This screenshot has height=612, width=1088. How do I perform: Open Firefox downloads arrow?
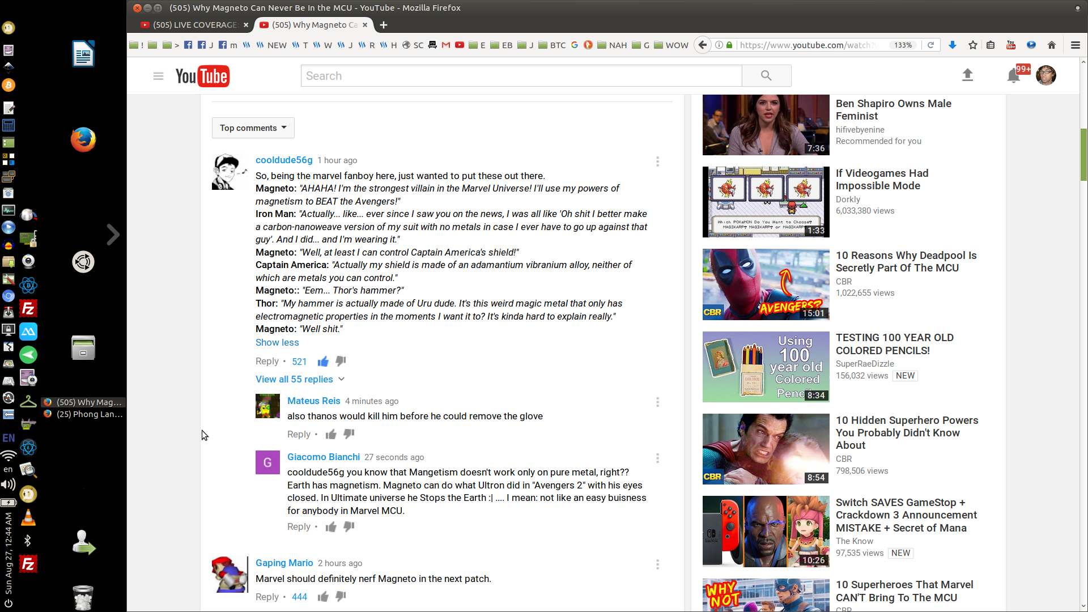pyautogui.click(x=953, y=45)
